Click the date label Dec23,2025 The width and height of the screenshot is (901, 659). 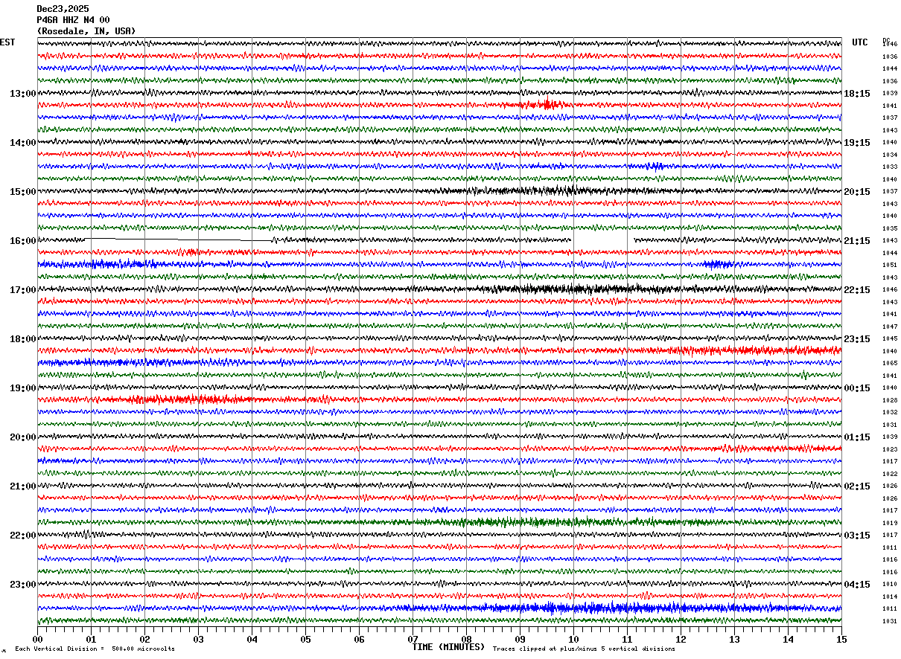pyautogui.click(x=63, y=9)
